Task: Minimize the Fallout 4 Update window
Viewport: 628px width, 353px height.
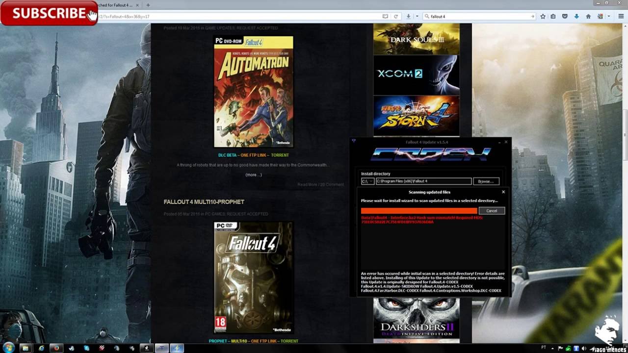Action: click(499, 142)
